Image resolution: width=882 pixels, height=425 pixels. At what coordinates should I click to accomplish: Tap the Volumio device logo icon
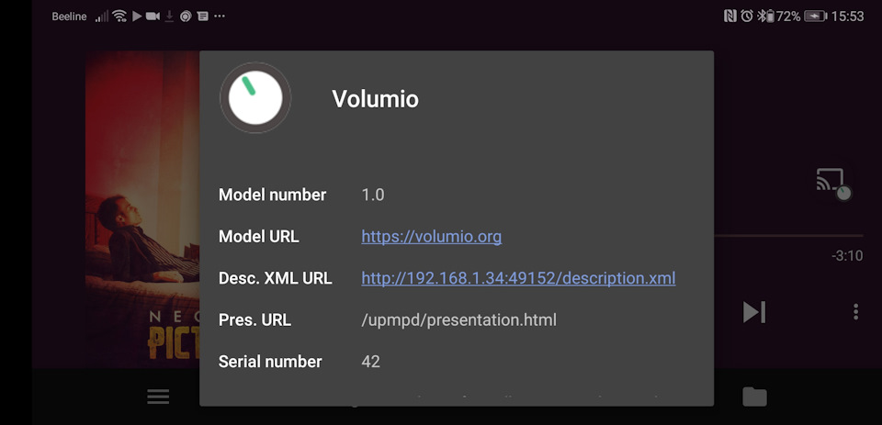(255, 98)
